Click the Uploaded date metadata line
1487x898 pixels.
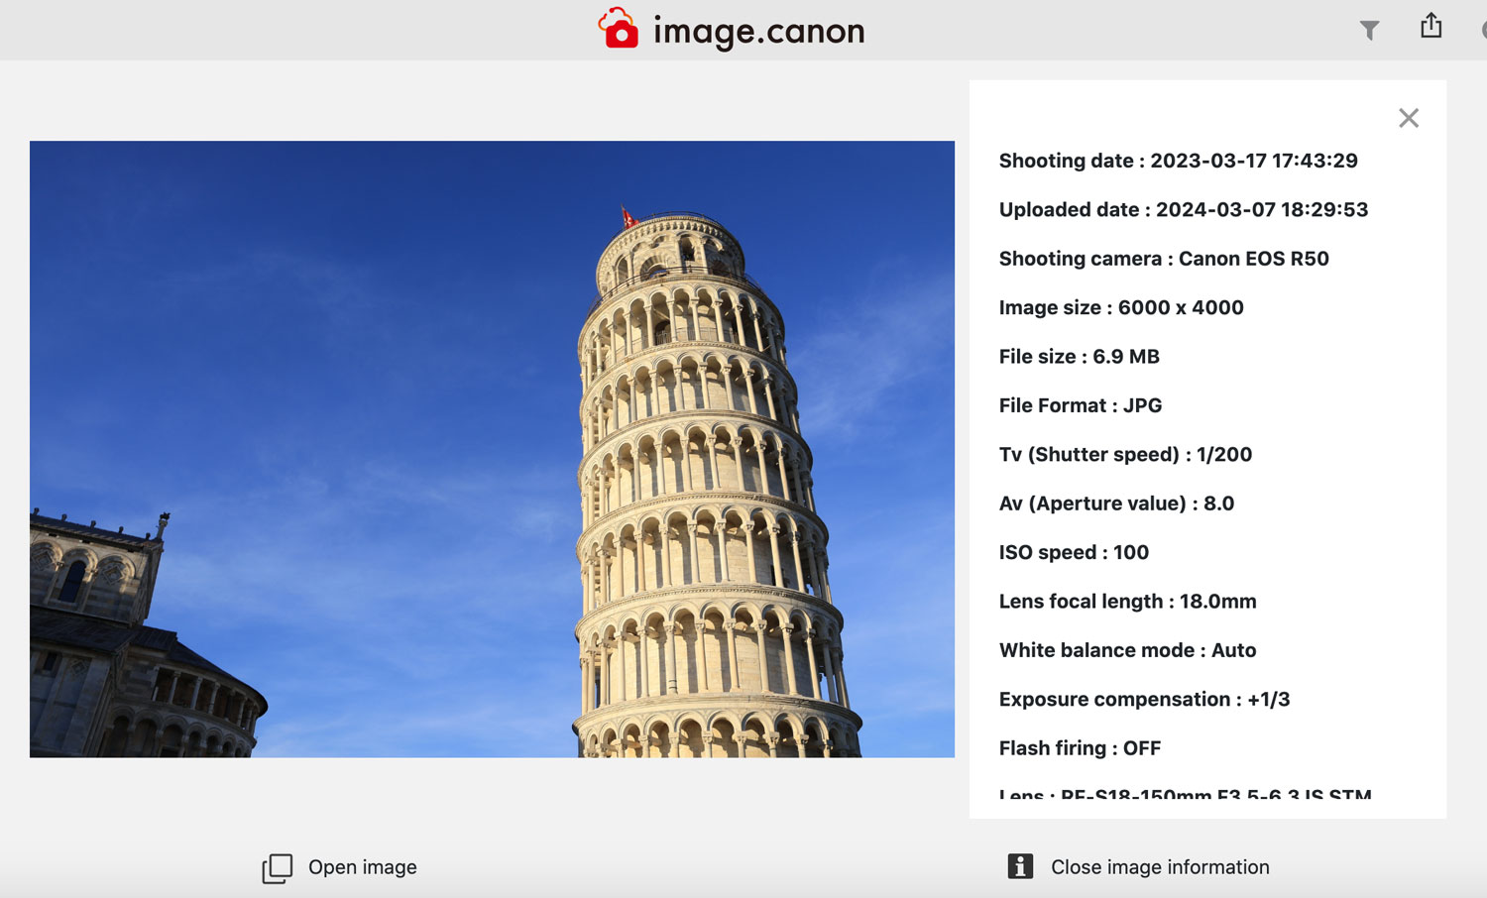coord(1183,210)
